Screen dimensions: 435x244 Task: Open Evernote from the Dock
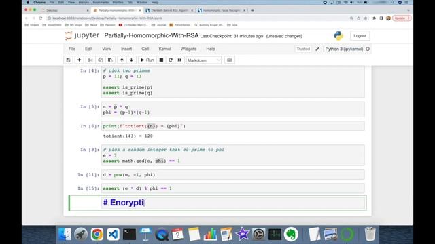291,235
